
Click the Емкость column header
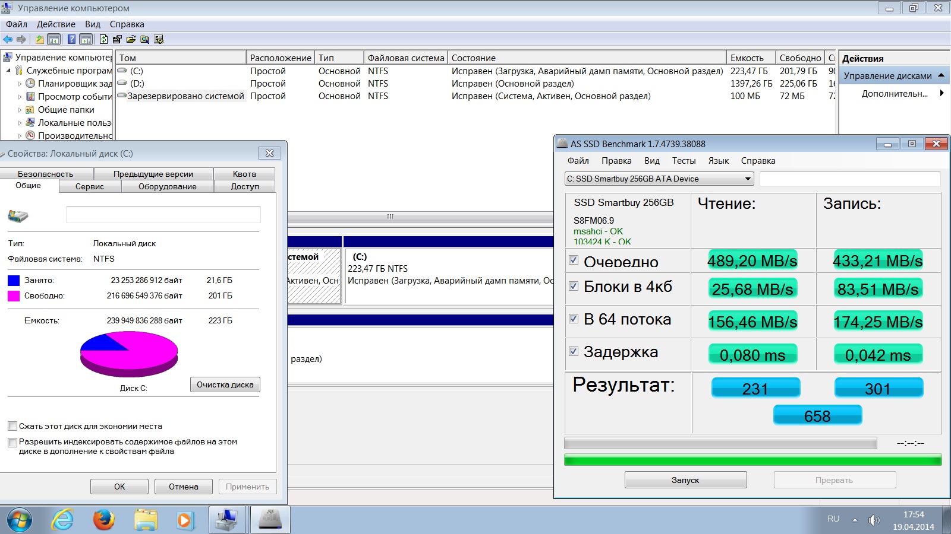point(751,58)
